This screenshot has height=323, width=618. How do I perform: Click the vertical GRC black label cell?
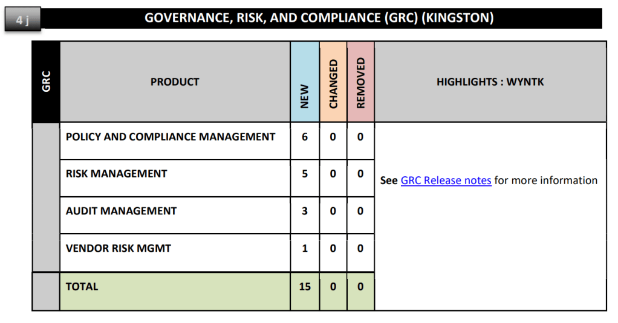(x=46, y=82)
